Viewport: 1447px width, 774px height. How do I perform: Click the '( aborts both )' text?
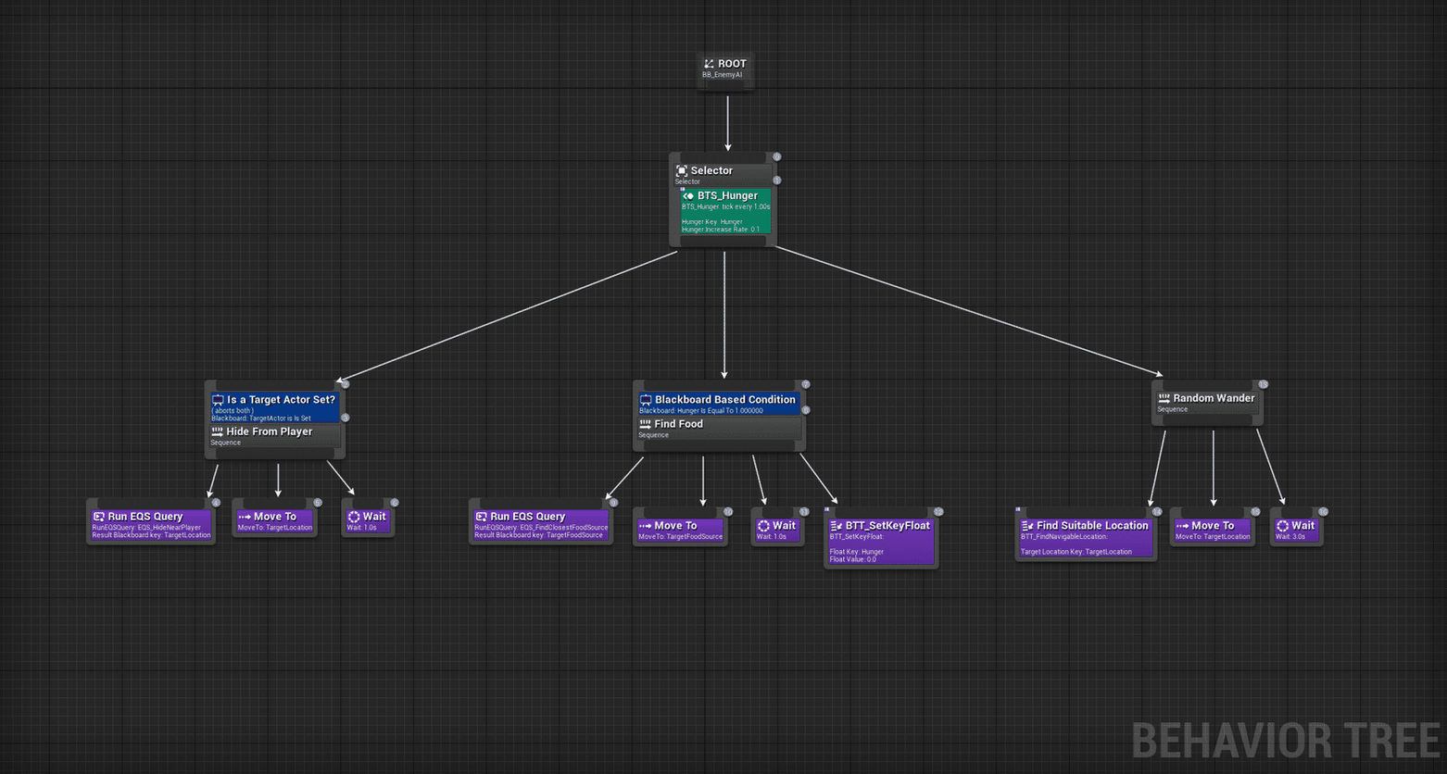click(x=233, y=410)
